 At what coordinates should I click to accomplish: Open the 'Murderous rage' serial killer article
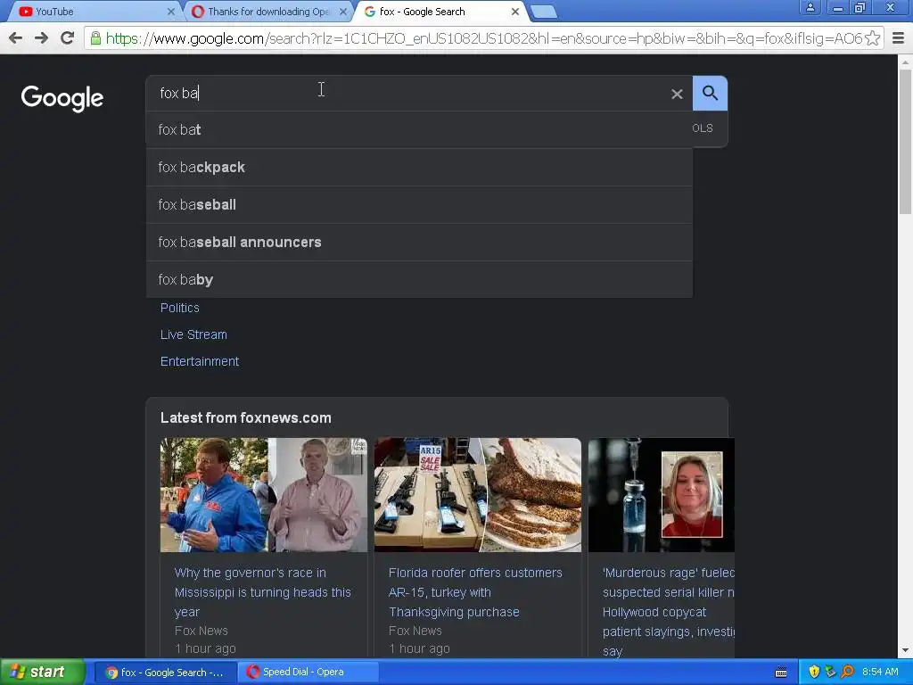pyautogui.click(x=669, y=612)
